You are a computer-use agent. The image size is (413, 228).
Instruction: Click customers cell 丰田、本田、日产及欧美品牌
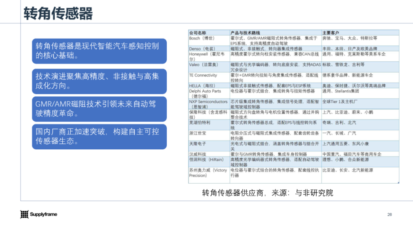click(360, 49)
